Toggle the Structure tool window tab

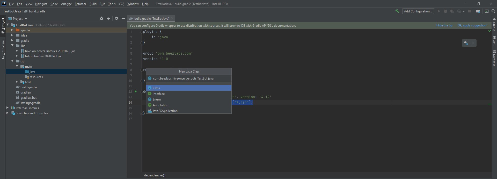coord(3,49)
